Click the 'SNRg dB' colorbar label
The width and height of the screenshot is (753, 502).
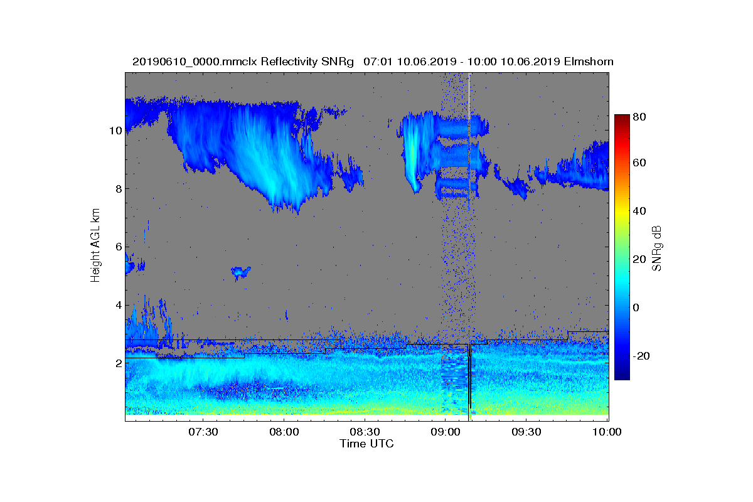pyautogui.click(x=657, y=248)
